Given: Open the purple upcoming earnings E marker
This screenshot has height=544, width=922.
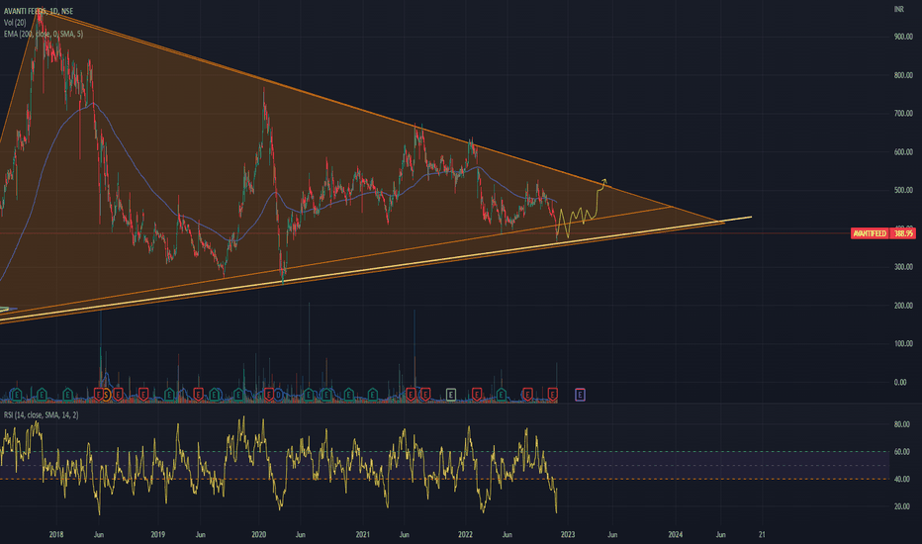Looking at the screenshot, I should coord(580,395).
